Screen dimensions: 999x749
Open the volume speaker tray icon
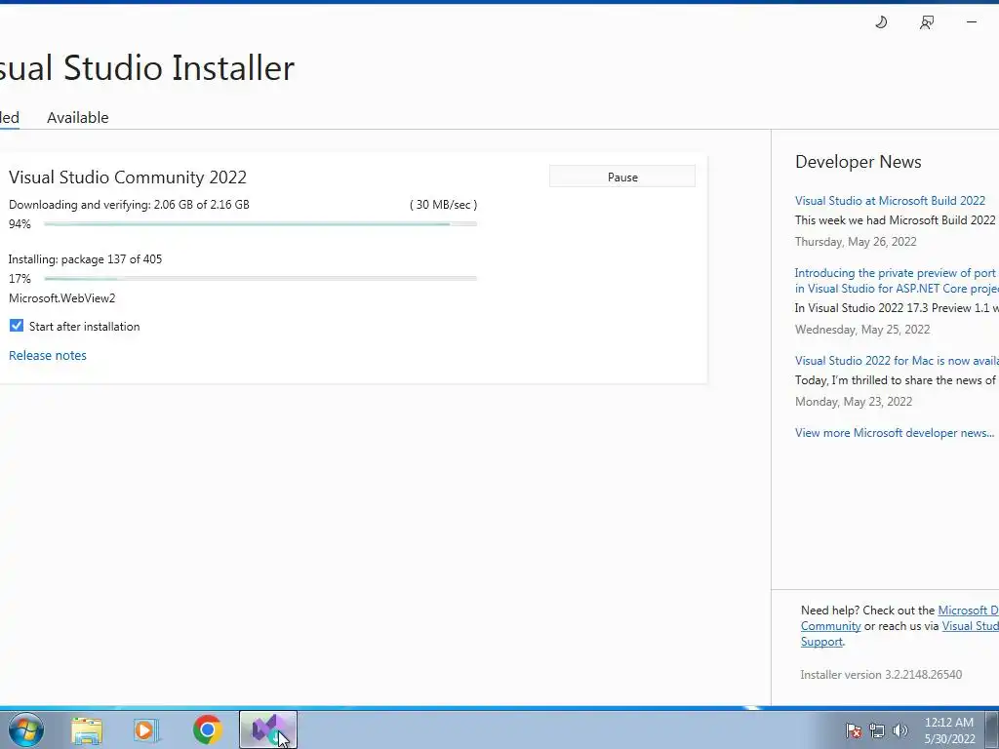click(900, 730)
